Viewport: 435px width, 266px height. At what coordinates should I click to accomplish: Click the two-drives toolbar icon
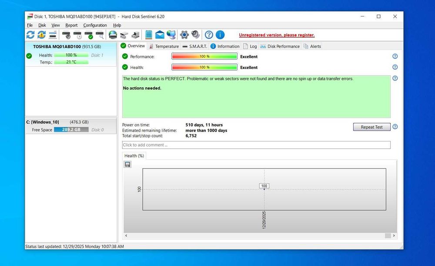pyautogui.click(x=124, y=35)
